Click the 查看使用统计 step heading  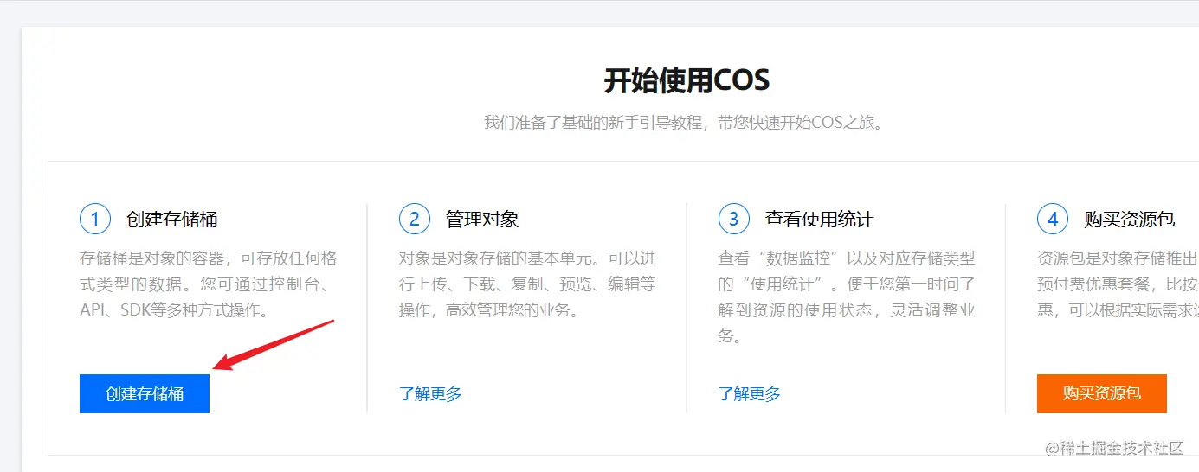tap(819, 220)
